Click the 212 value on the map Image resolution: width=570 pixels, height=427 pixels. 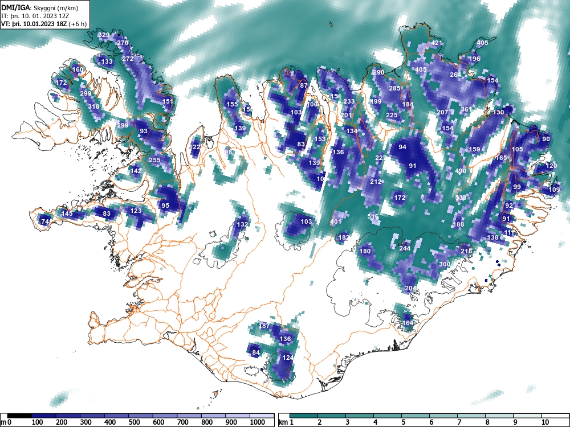(x=376, y=182)
